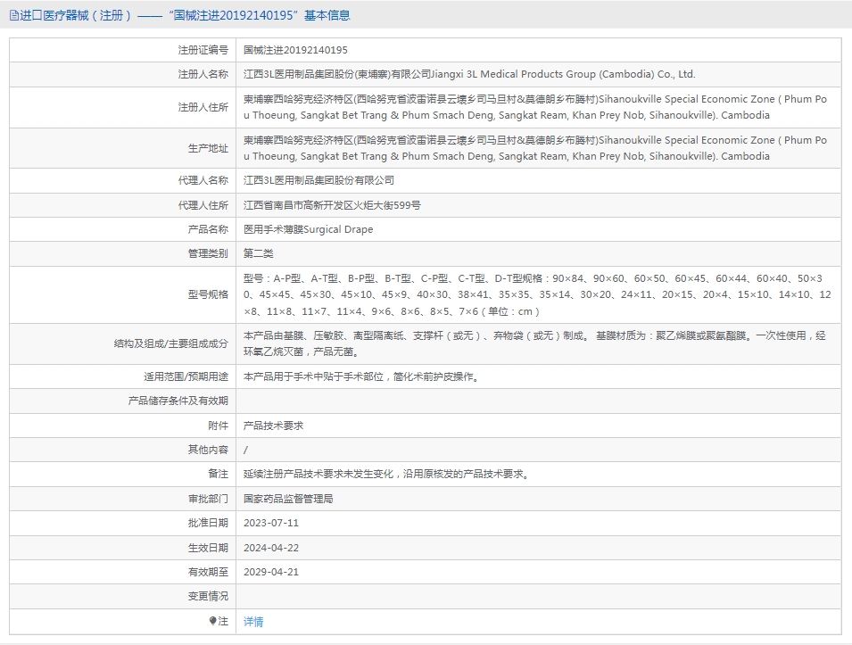This screenshot has height=645, width=852.
Task: Click approval date 2023-07-11
Action: point(271,524)
